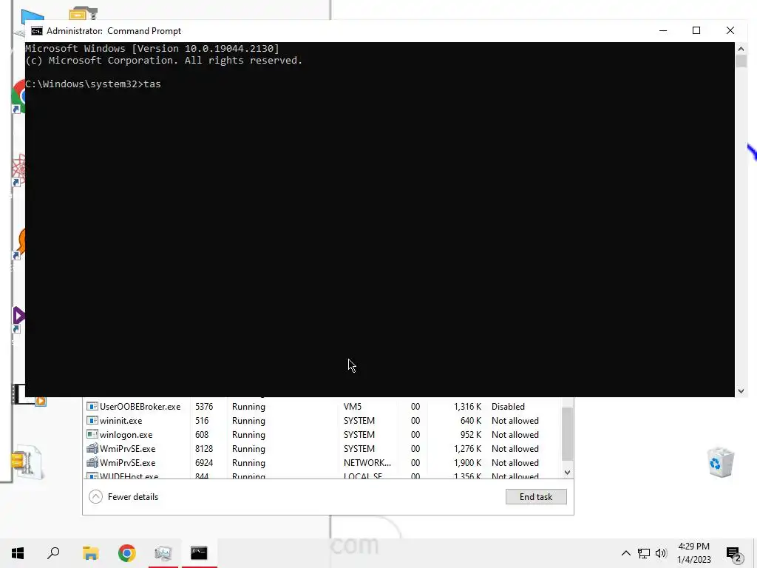757x568 pixels.
Task: Click the 1,900 K memory value
Action: (467, 463)
